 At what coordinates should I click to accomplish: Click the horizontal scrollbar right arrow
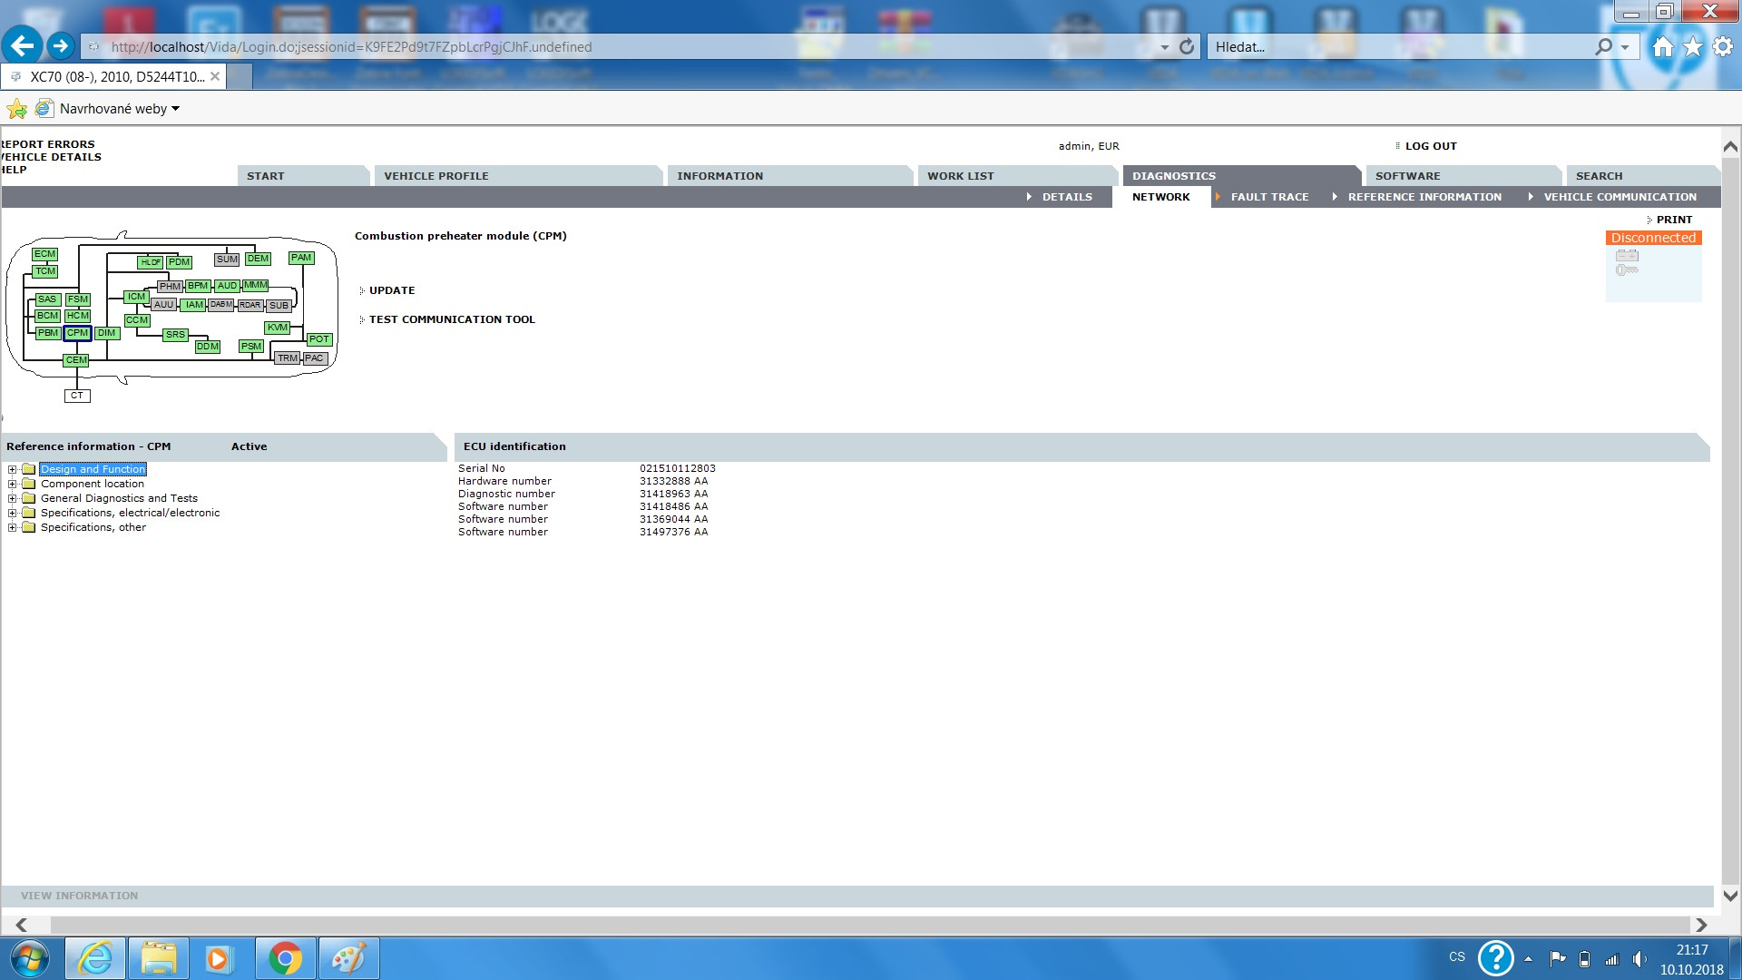pyautogui.click(x=1701, y=925)
